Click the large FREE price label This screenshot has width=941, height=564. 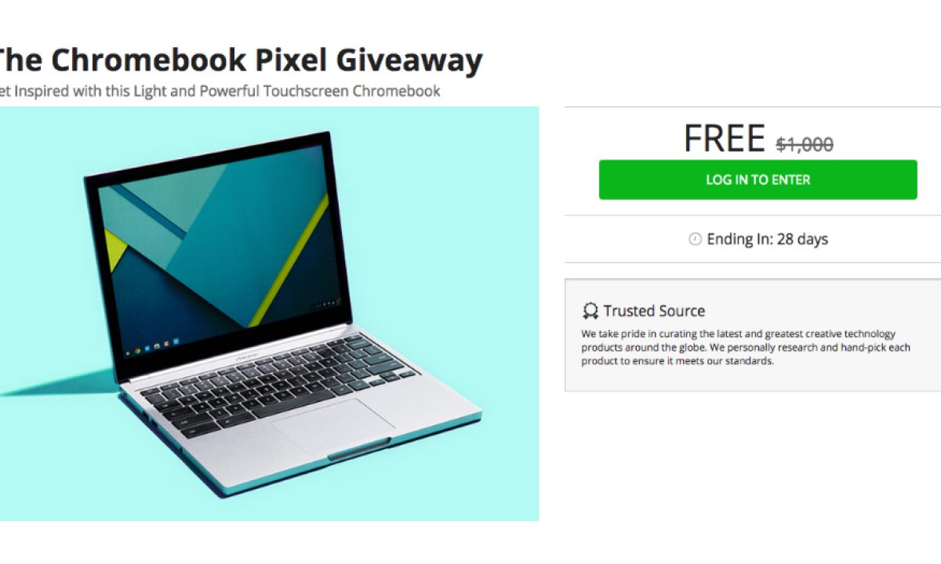(724, 139)
